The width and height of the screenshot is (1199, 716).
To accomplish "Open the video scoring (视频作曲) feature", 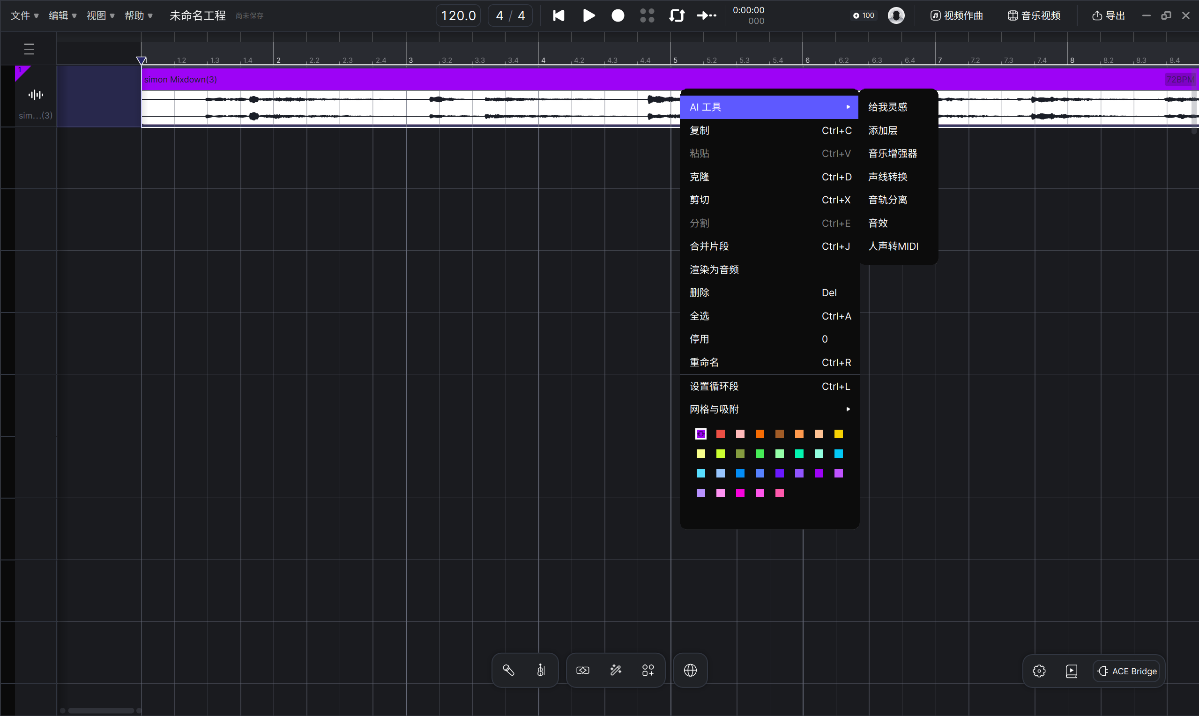I will (x=956, y=15).
